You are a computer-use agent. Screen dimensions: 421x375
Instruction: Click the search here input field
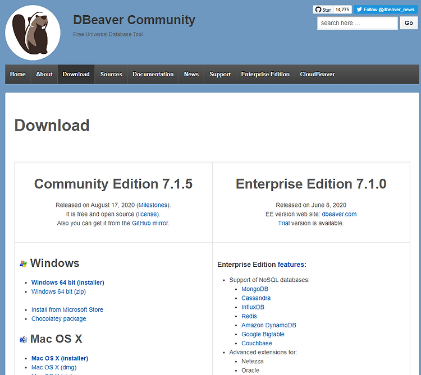[x=358, y=23]
